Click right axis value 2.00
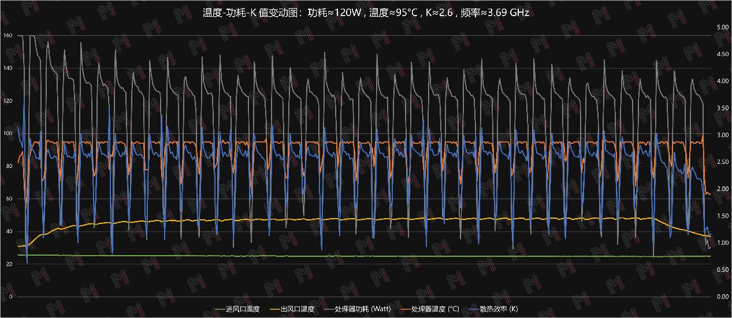Image resolution: width=732 pixels, height=318 pixels. [722, 189]
